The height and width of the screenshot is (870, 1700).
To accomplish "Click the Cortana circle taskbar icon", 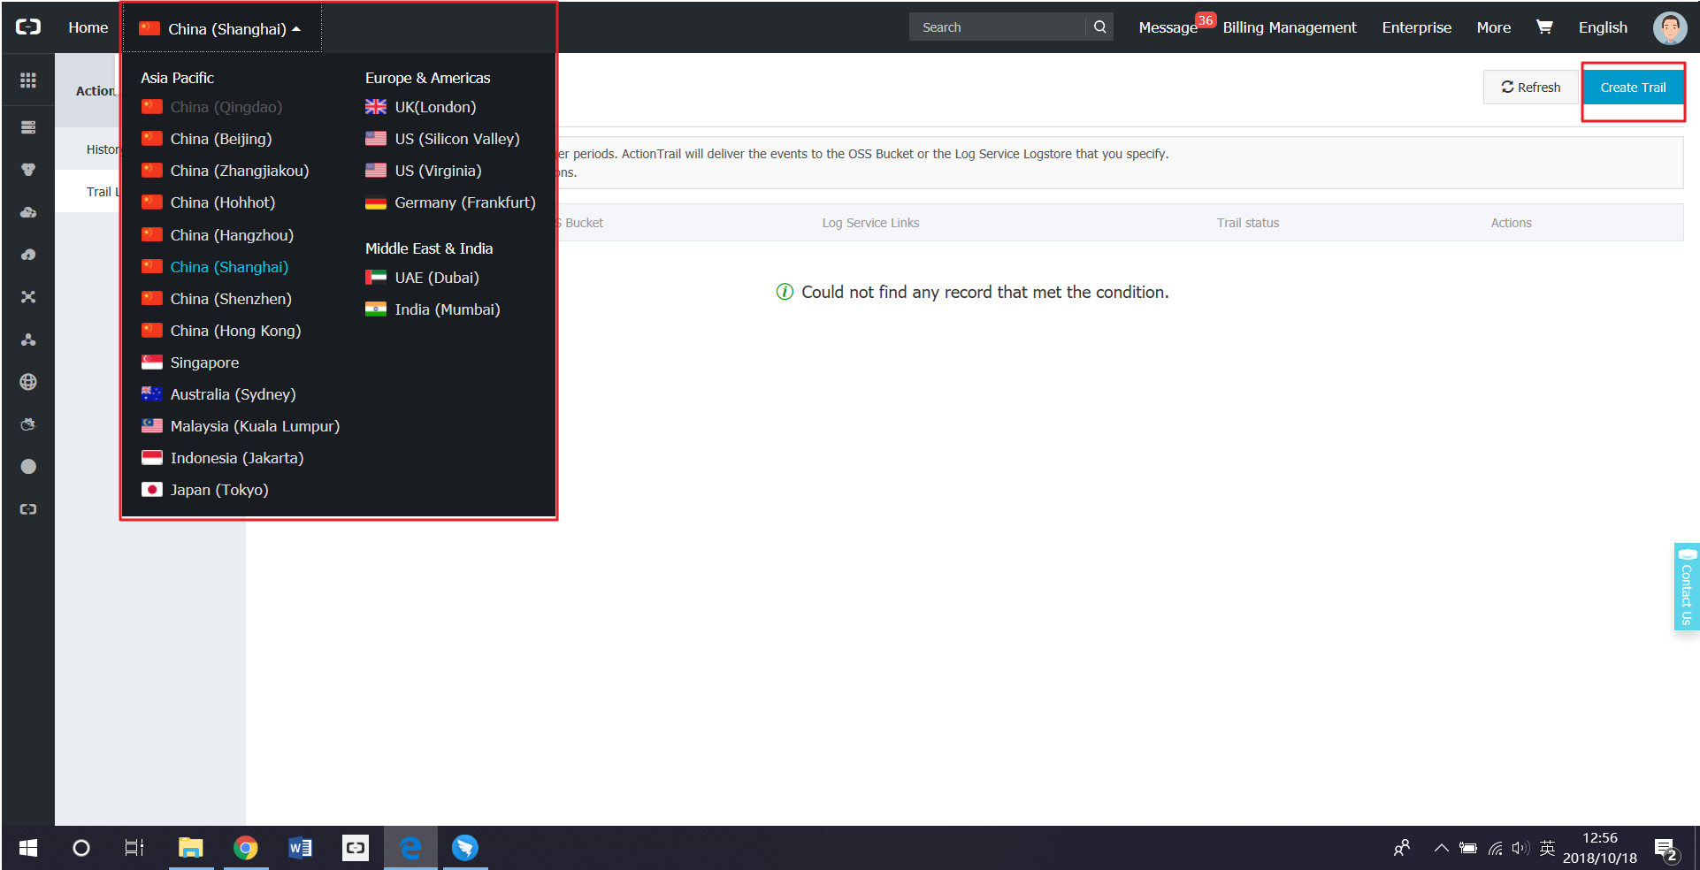I will pos(81,848).
